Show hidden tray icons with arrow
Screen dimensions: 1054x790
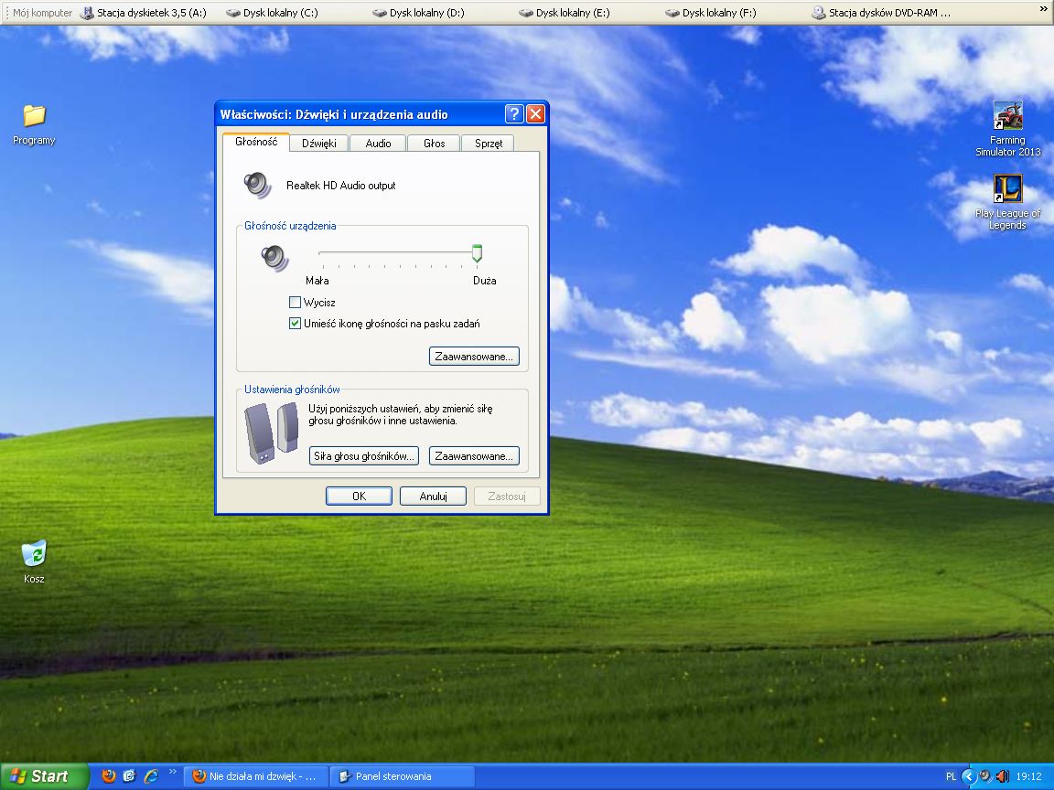tap(969, 776)
